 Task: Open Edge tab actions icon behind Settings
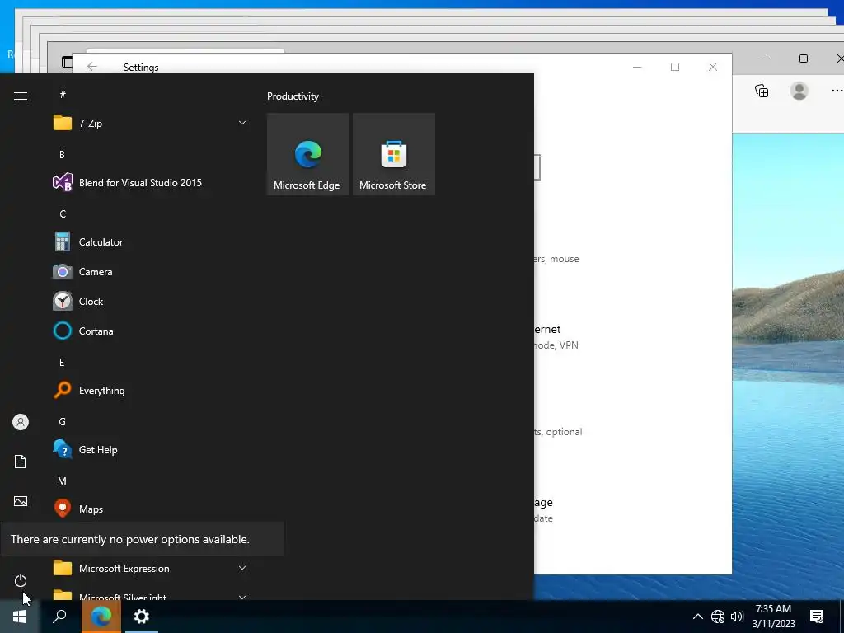66,62
